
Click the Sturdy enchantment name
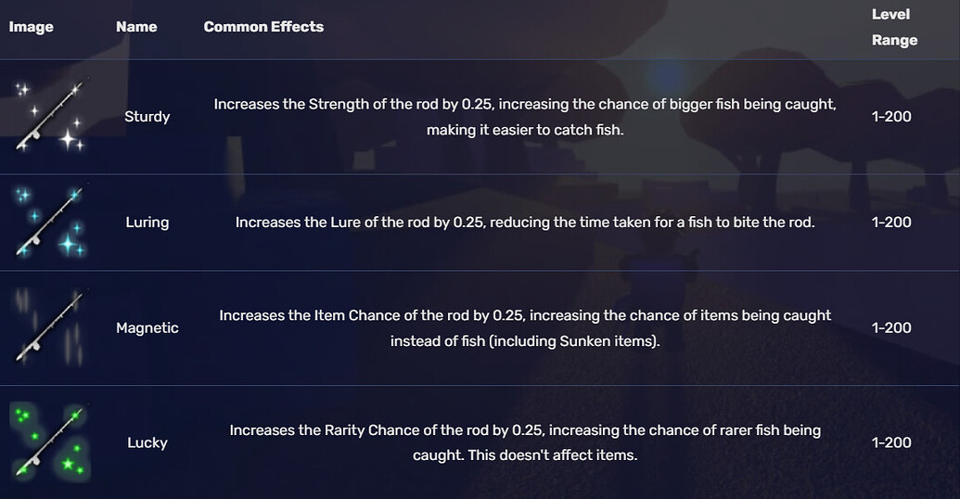tap(147, 117)
